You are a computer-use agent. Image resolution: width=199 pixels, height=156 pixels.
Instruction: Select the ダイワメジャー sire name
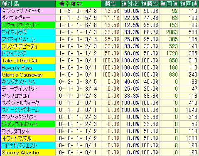(16, 18)
